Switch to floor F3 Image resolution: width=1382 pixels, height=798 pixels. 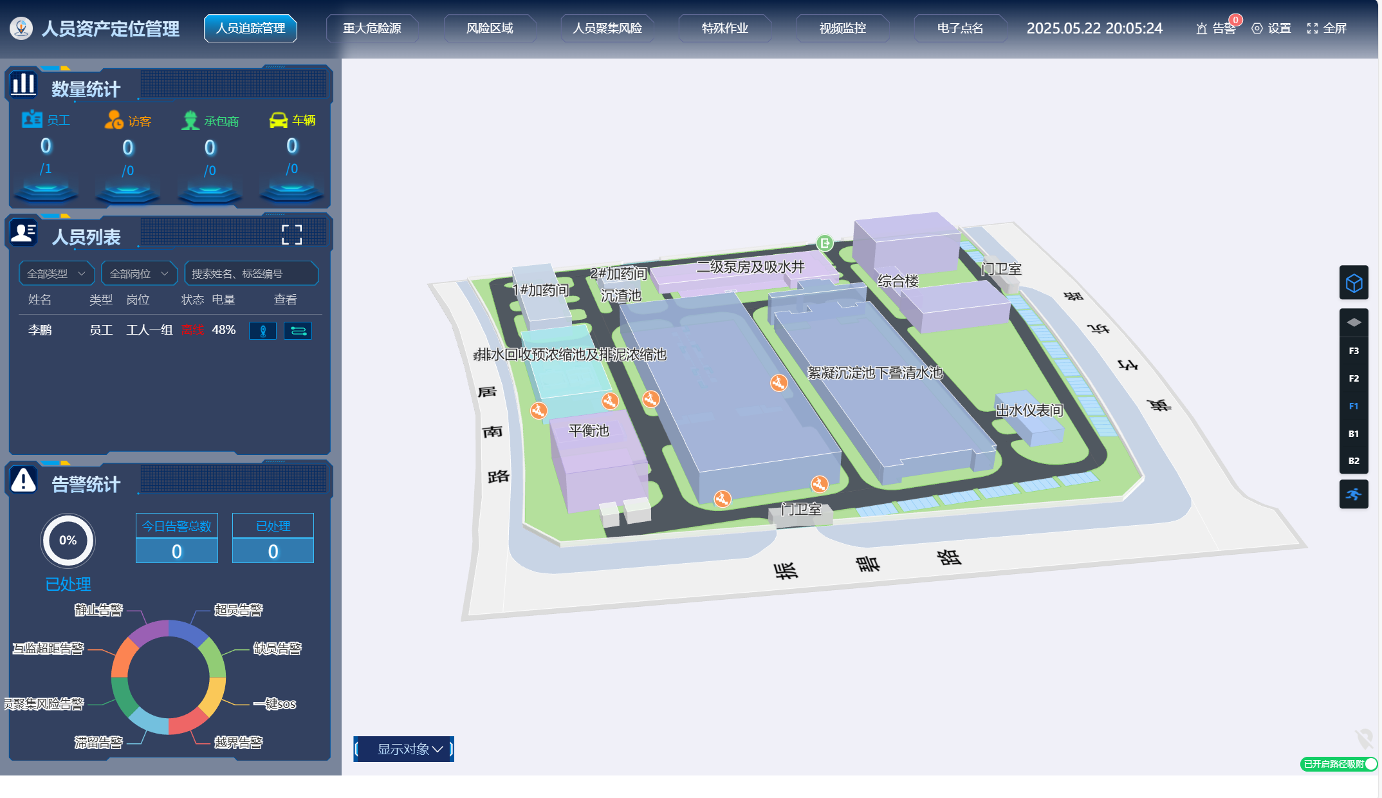pyautogui.click(x=1354, y=351)
